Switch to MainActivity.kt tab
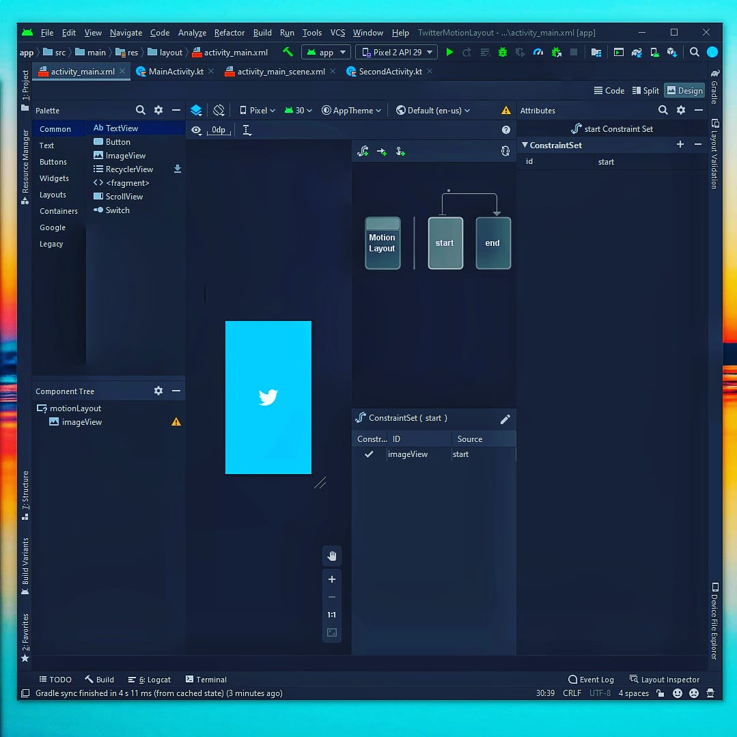The width and height of the screenshot is (737, 737). [x=175, y=72]
